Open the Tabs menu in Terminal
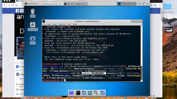 (69, 24)
